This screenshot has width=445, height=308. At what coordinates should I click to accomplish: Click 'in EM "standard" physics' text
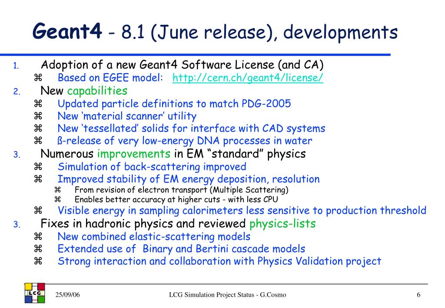point(240,154)
